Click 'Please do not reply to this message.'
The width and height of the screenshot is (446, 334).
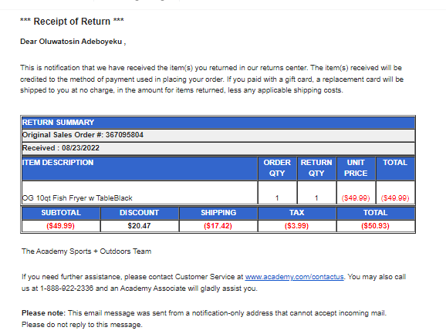[82, 325]
